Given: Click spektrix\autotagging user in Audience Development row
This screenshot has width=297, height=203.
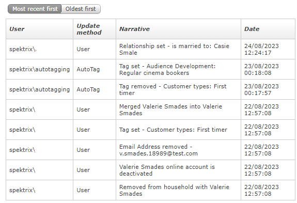Looking at the screenshot, I should pyautogui.click(x=39, y=69).
